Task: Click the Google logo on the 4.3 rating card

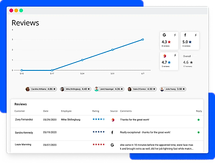Action: pos(164,35)
